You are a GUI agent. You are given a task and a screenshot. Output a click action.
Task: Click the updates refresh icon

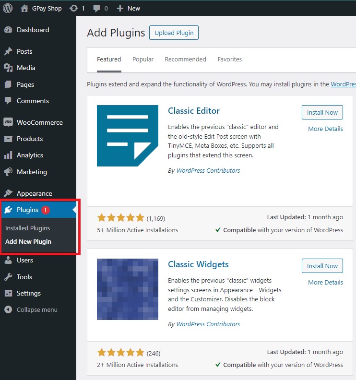pyautogui.click(x=74, y=8)
